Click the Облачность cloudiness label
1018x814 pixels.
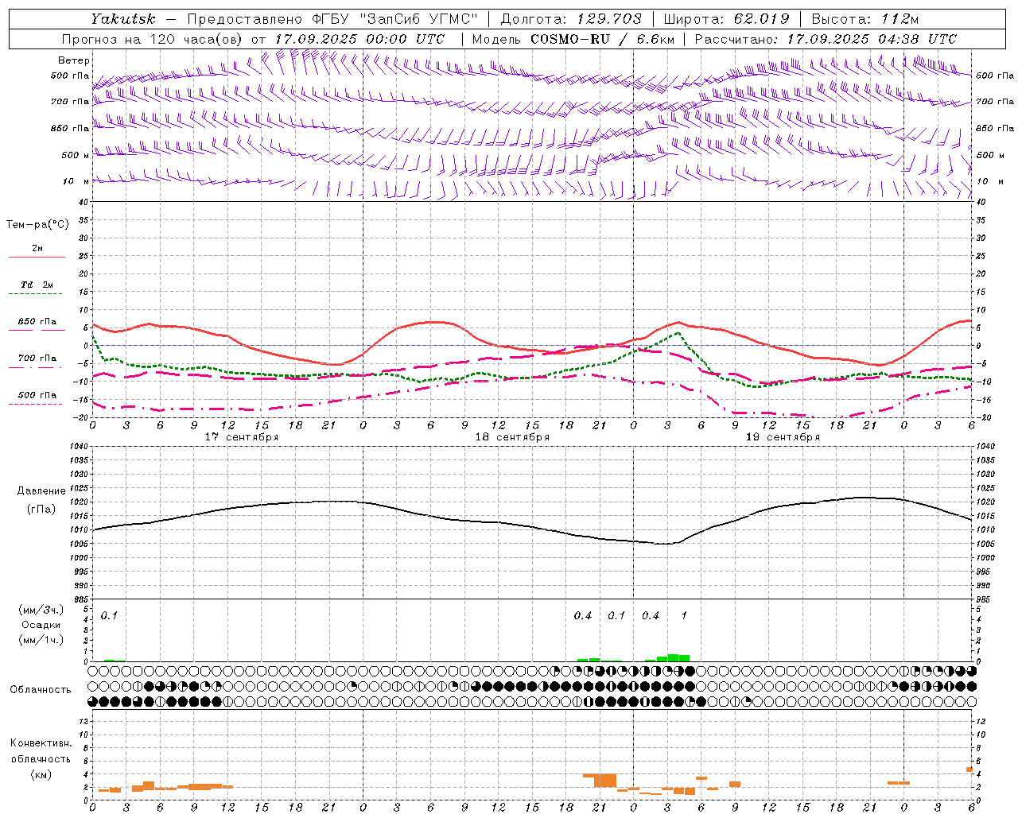coord(41,689)
